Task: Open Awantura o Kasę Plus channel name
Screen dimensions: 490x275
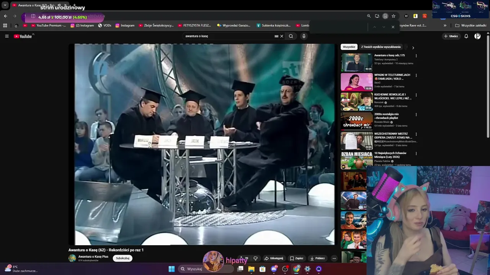Action: coord(93,257)
